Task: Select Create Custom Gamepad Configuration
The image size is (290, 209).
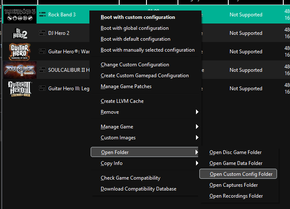Action: coord(144,76)
